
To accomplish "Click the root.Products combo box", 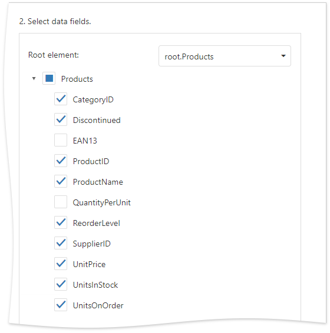I will (225, 56).
